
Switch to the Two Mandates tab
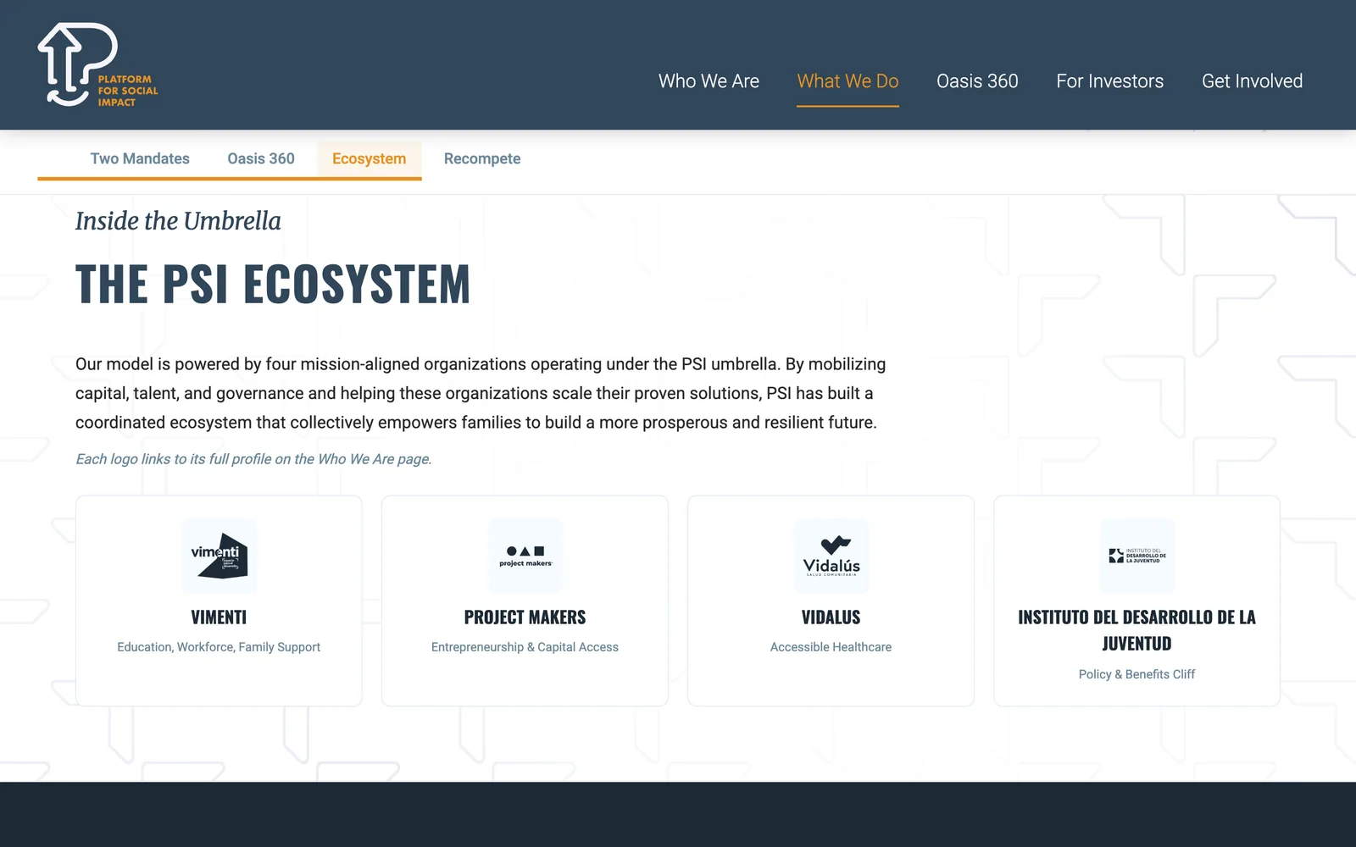pyautogui.click(x=140, y=159)
